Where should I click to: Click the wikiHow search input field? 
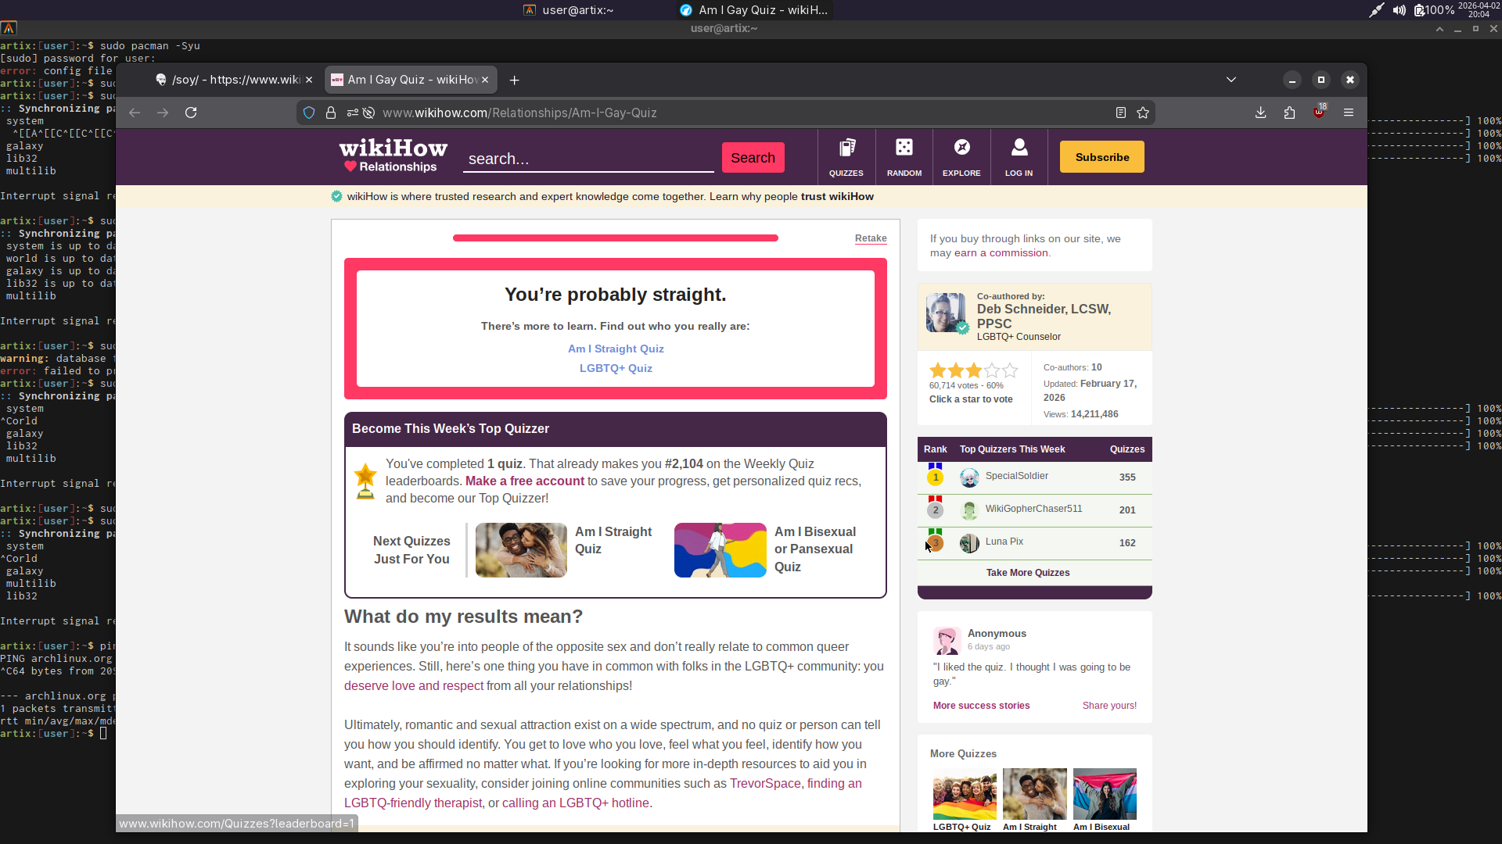coord(588,159)
